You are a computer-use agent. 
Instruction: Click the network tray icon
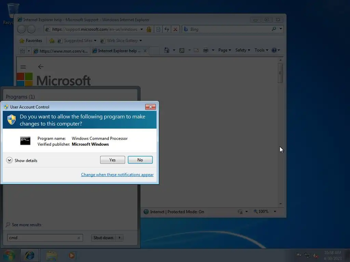pos(307,255)
